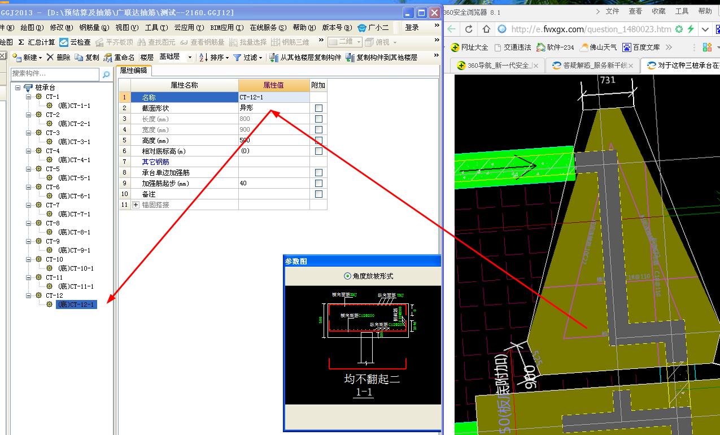This screenshot has width=720, height=435.
Task: Open the 网址大全 bookmark
Action: (x=469, y=47)
